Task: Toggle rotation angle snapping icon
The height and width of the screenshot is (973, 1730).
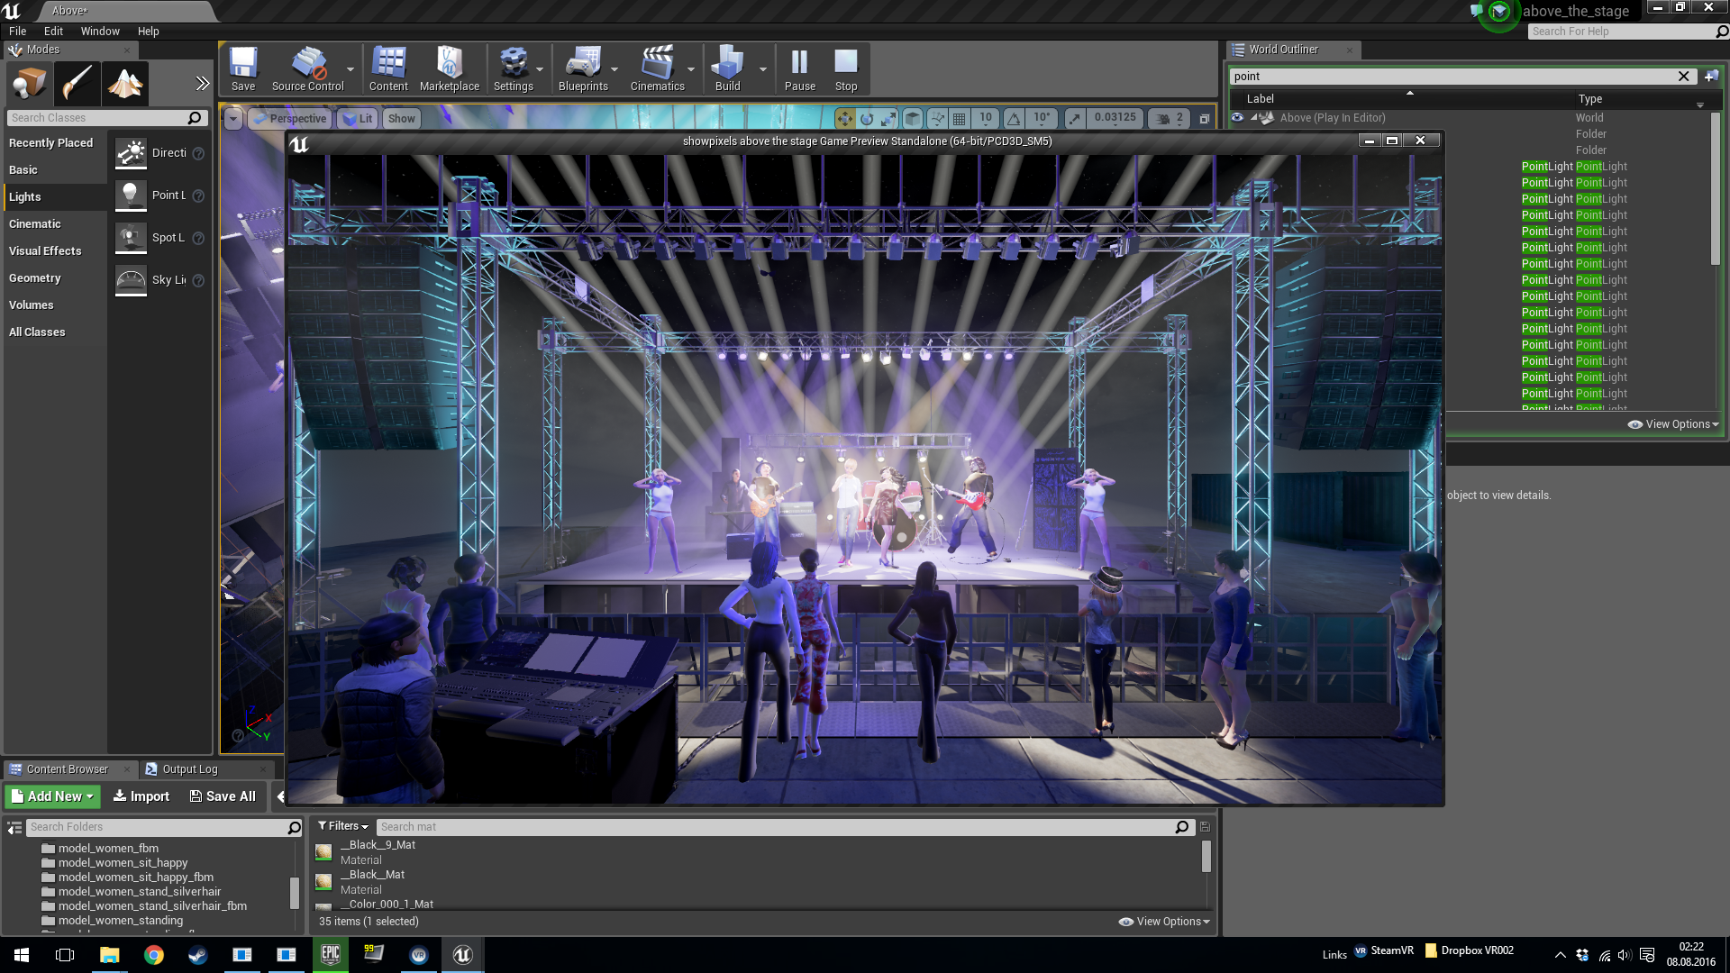Action: click(x=1015, y=119)
